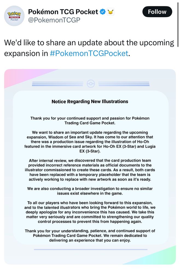
Task: Open the @PokemonTCGP handle link
Action: 54,20
